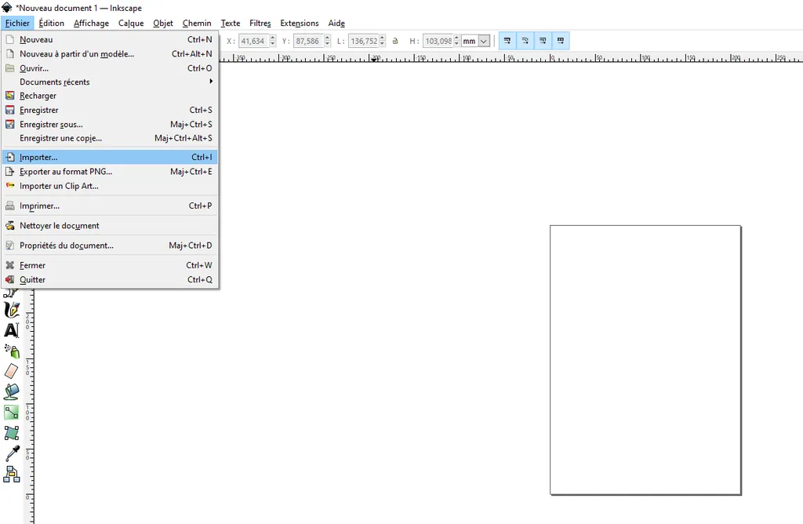The height and width of the screenshot is (524, 803).
Task: Toggle moving gradients with objects
Action: [543, 41]
